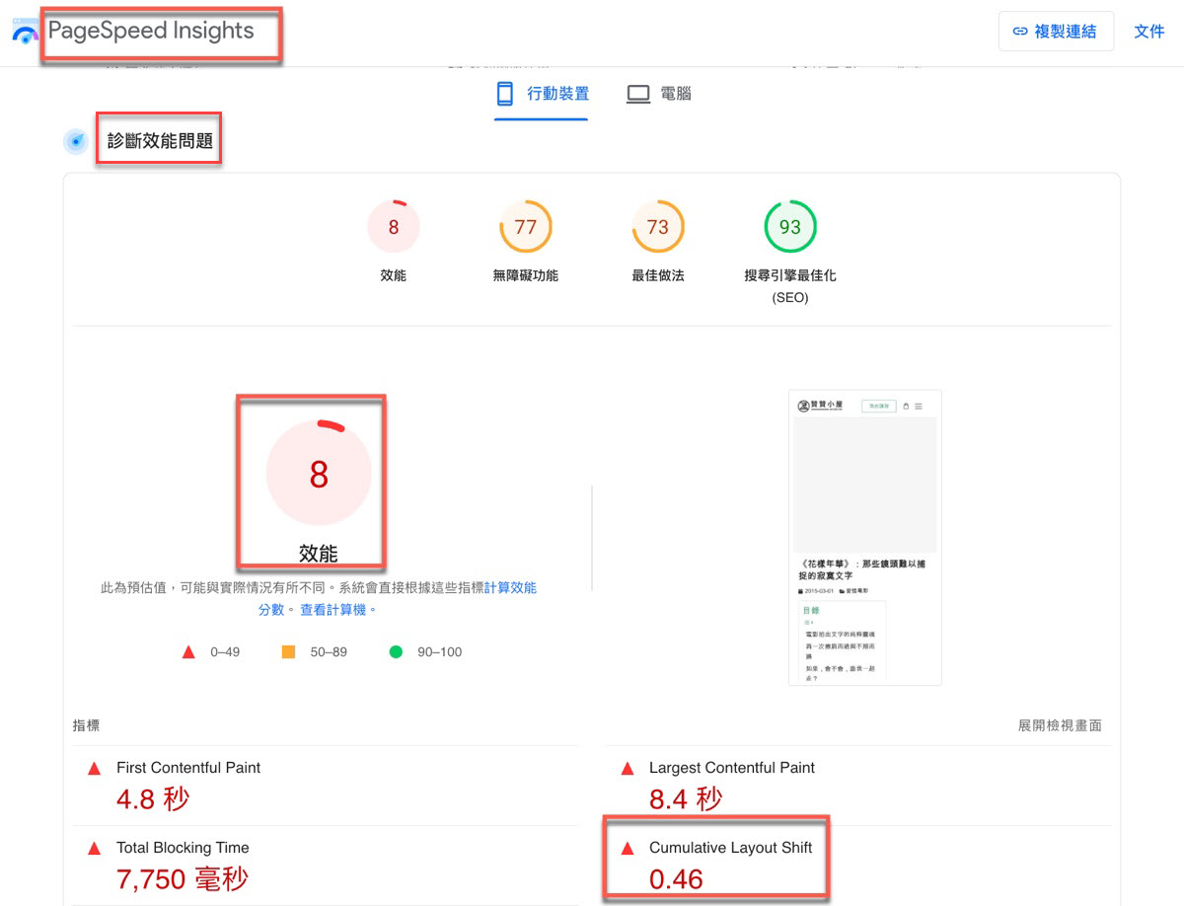The image size is (1184, 906).
Task: Select the 無障礙功能 score gauge 77
Action: [526, 227]
